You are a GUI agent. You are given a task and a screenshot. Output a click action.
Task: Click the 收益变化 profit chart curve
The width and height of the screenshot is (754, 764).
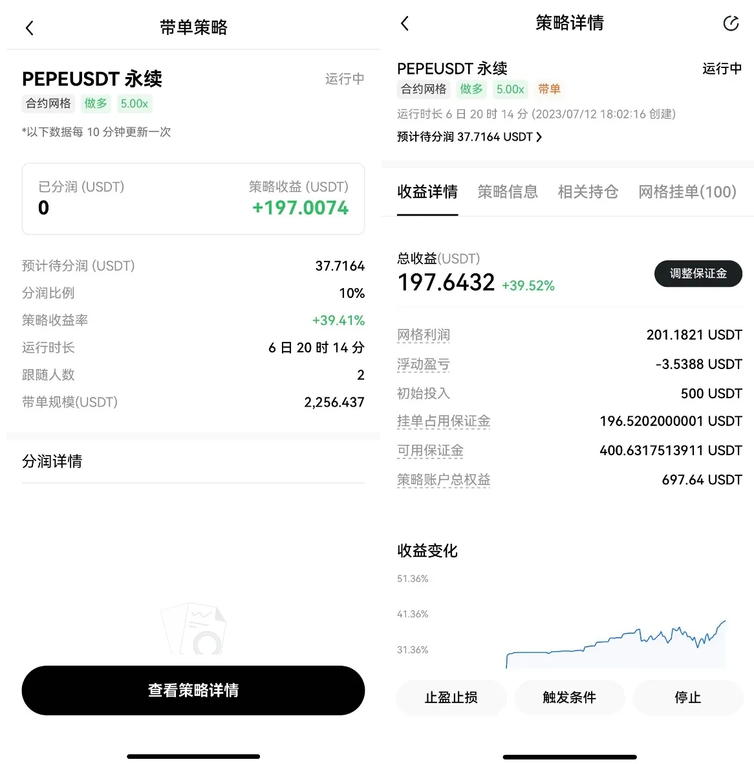[x=614, y=641]
